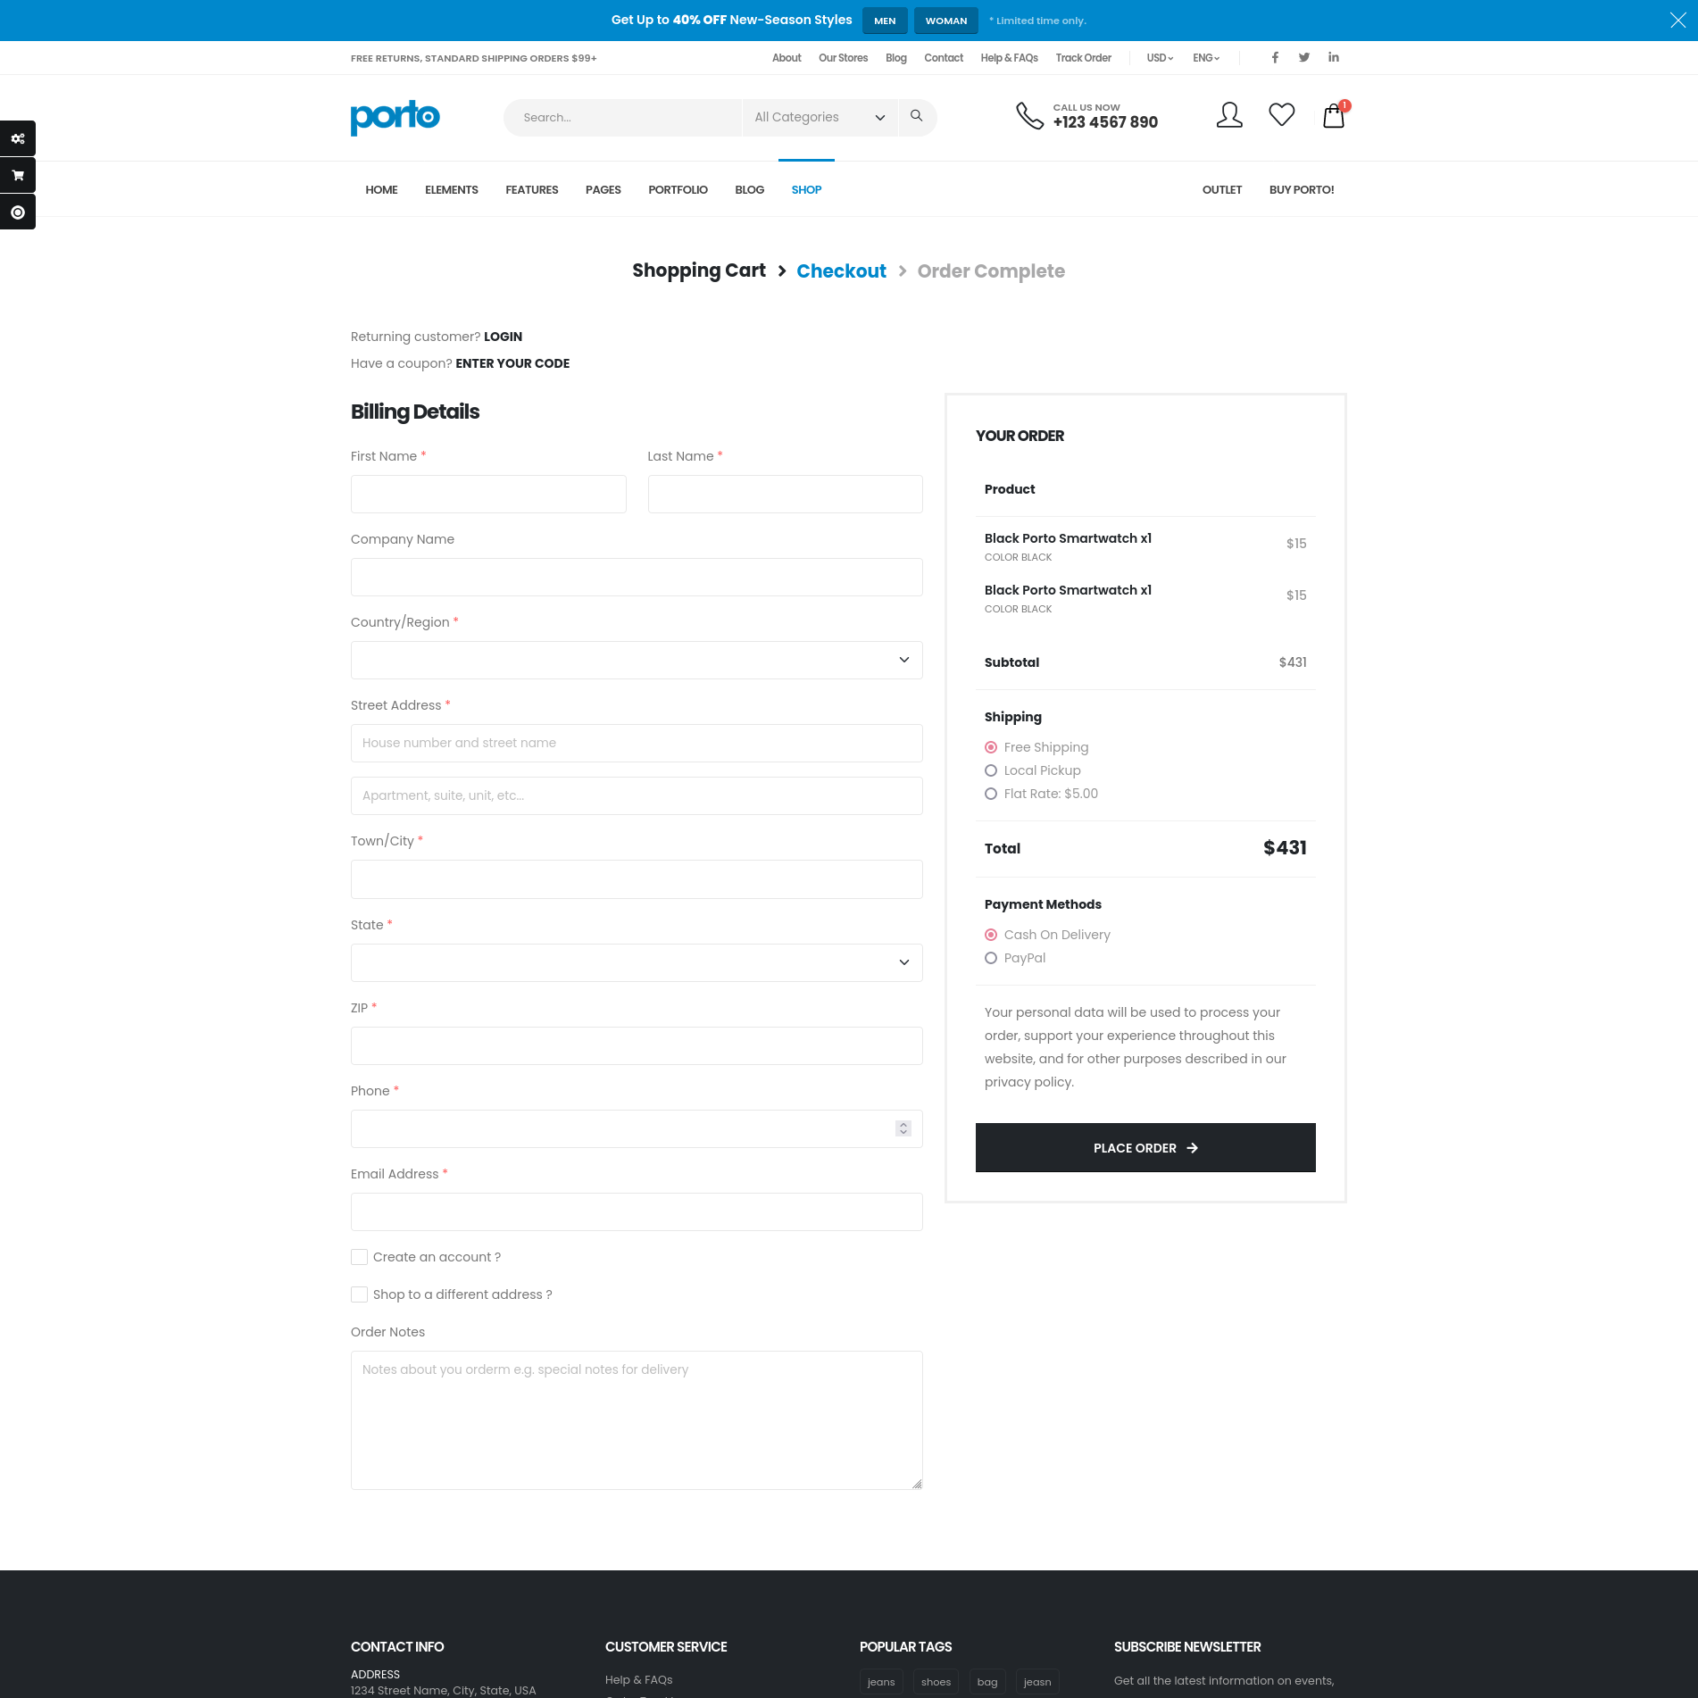The height and width of the screenshot is (1698, 1698).
Task: Expand Country/Region select
Action: 637,660
